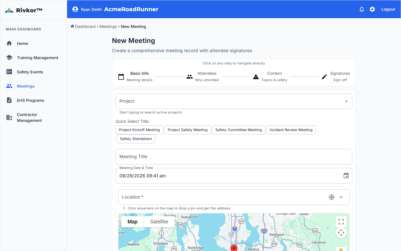
Task: Click the Content step warning triangle icon
Action: point(256,77)
